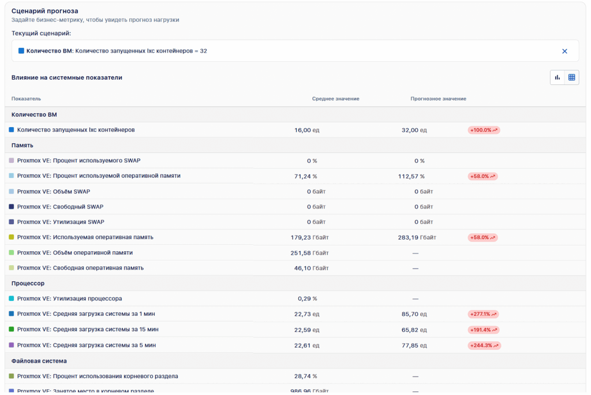
Task: Click the Прогнозное значение column header
Action: click(x=438, y=99)
